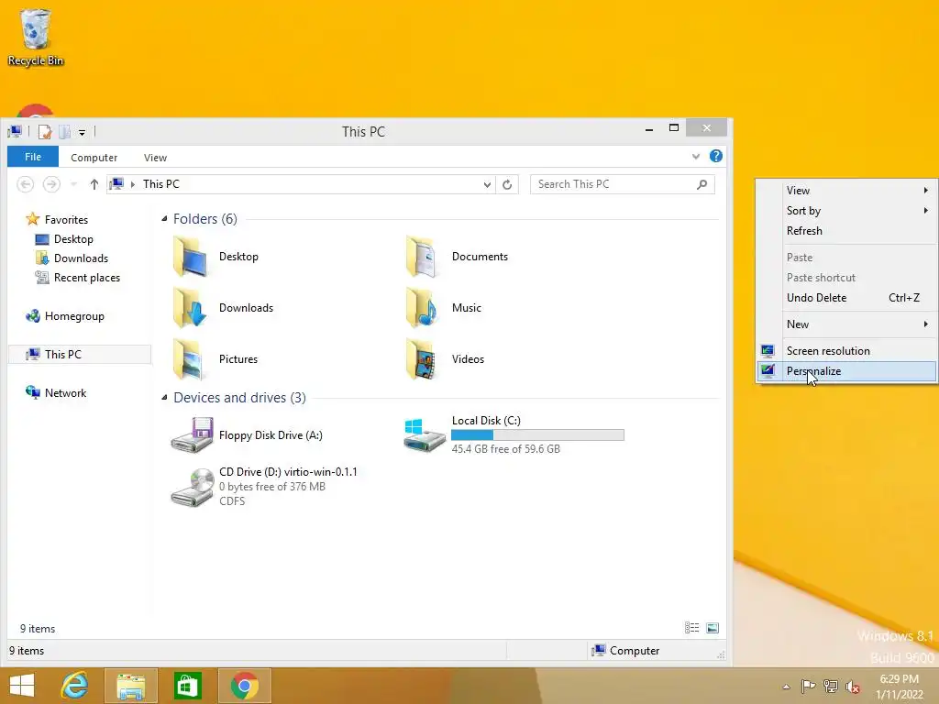Screen dimensions: 939x704
Task: Click the blue Help question mark icon
Action: tap(715, 156)
